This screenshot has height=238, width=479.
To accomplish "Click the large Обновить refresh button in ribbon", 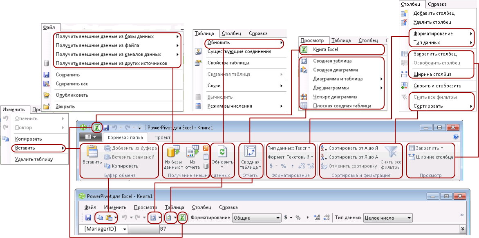I will 223,157.
